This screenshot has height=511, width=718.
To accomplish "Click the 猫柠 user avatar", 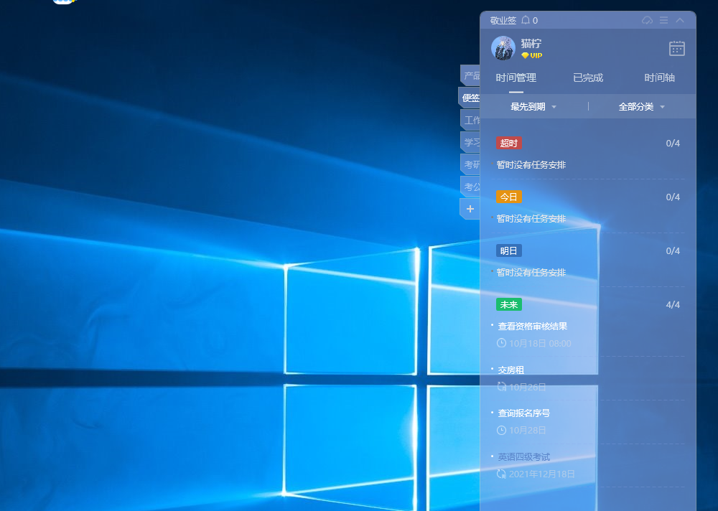I will [x=503, y=48].
